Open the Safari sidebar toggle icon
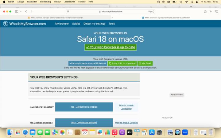 [17, 11]
